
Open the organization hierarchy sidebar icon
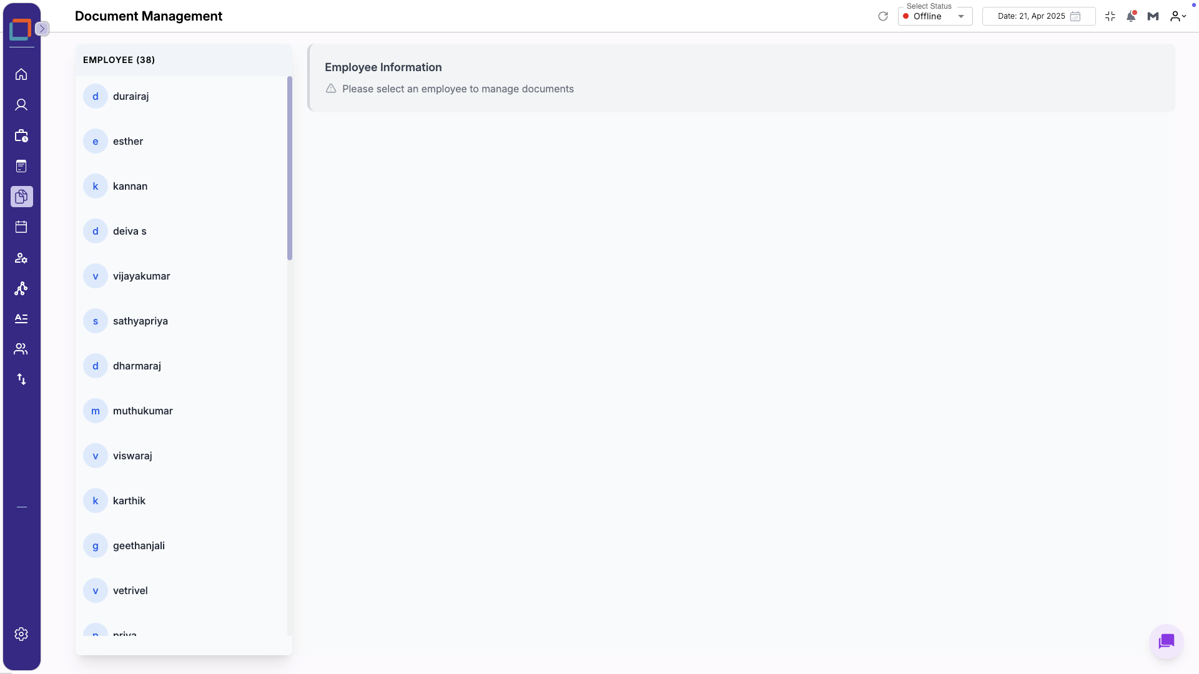tap(21, 288)
